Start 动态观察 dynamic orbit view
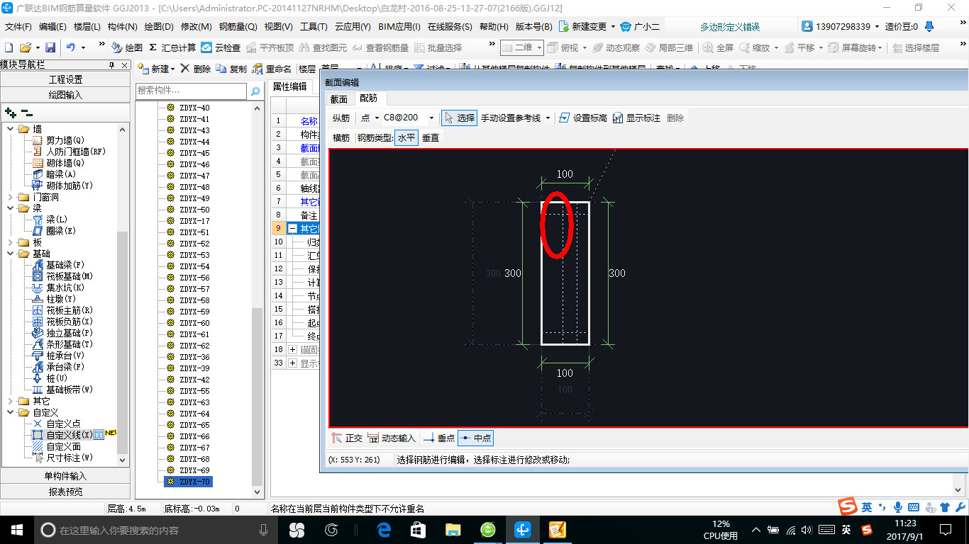Screen dimensions: 969x544 (x=616, y=47)
